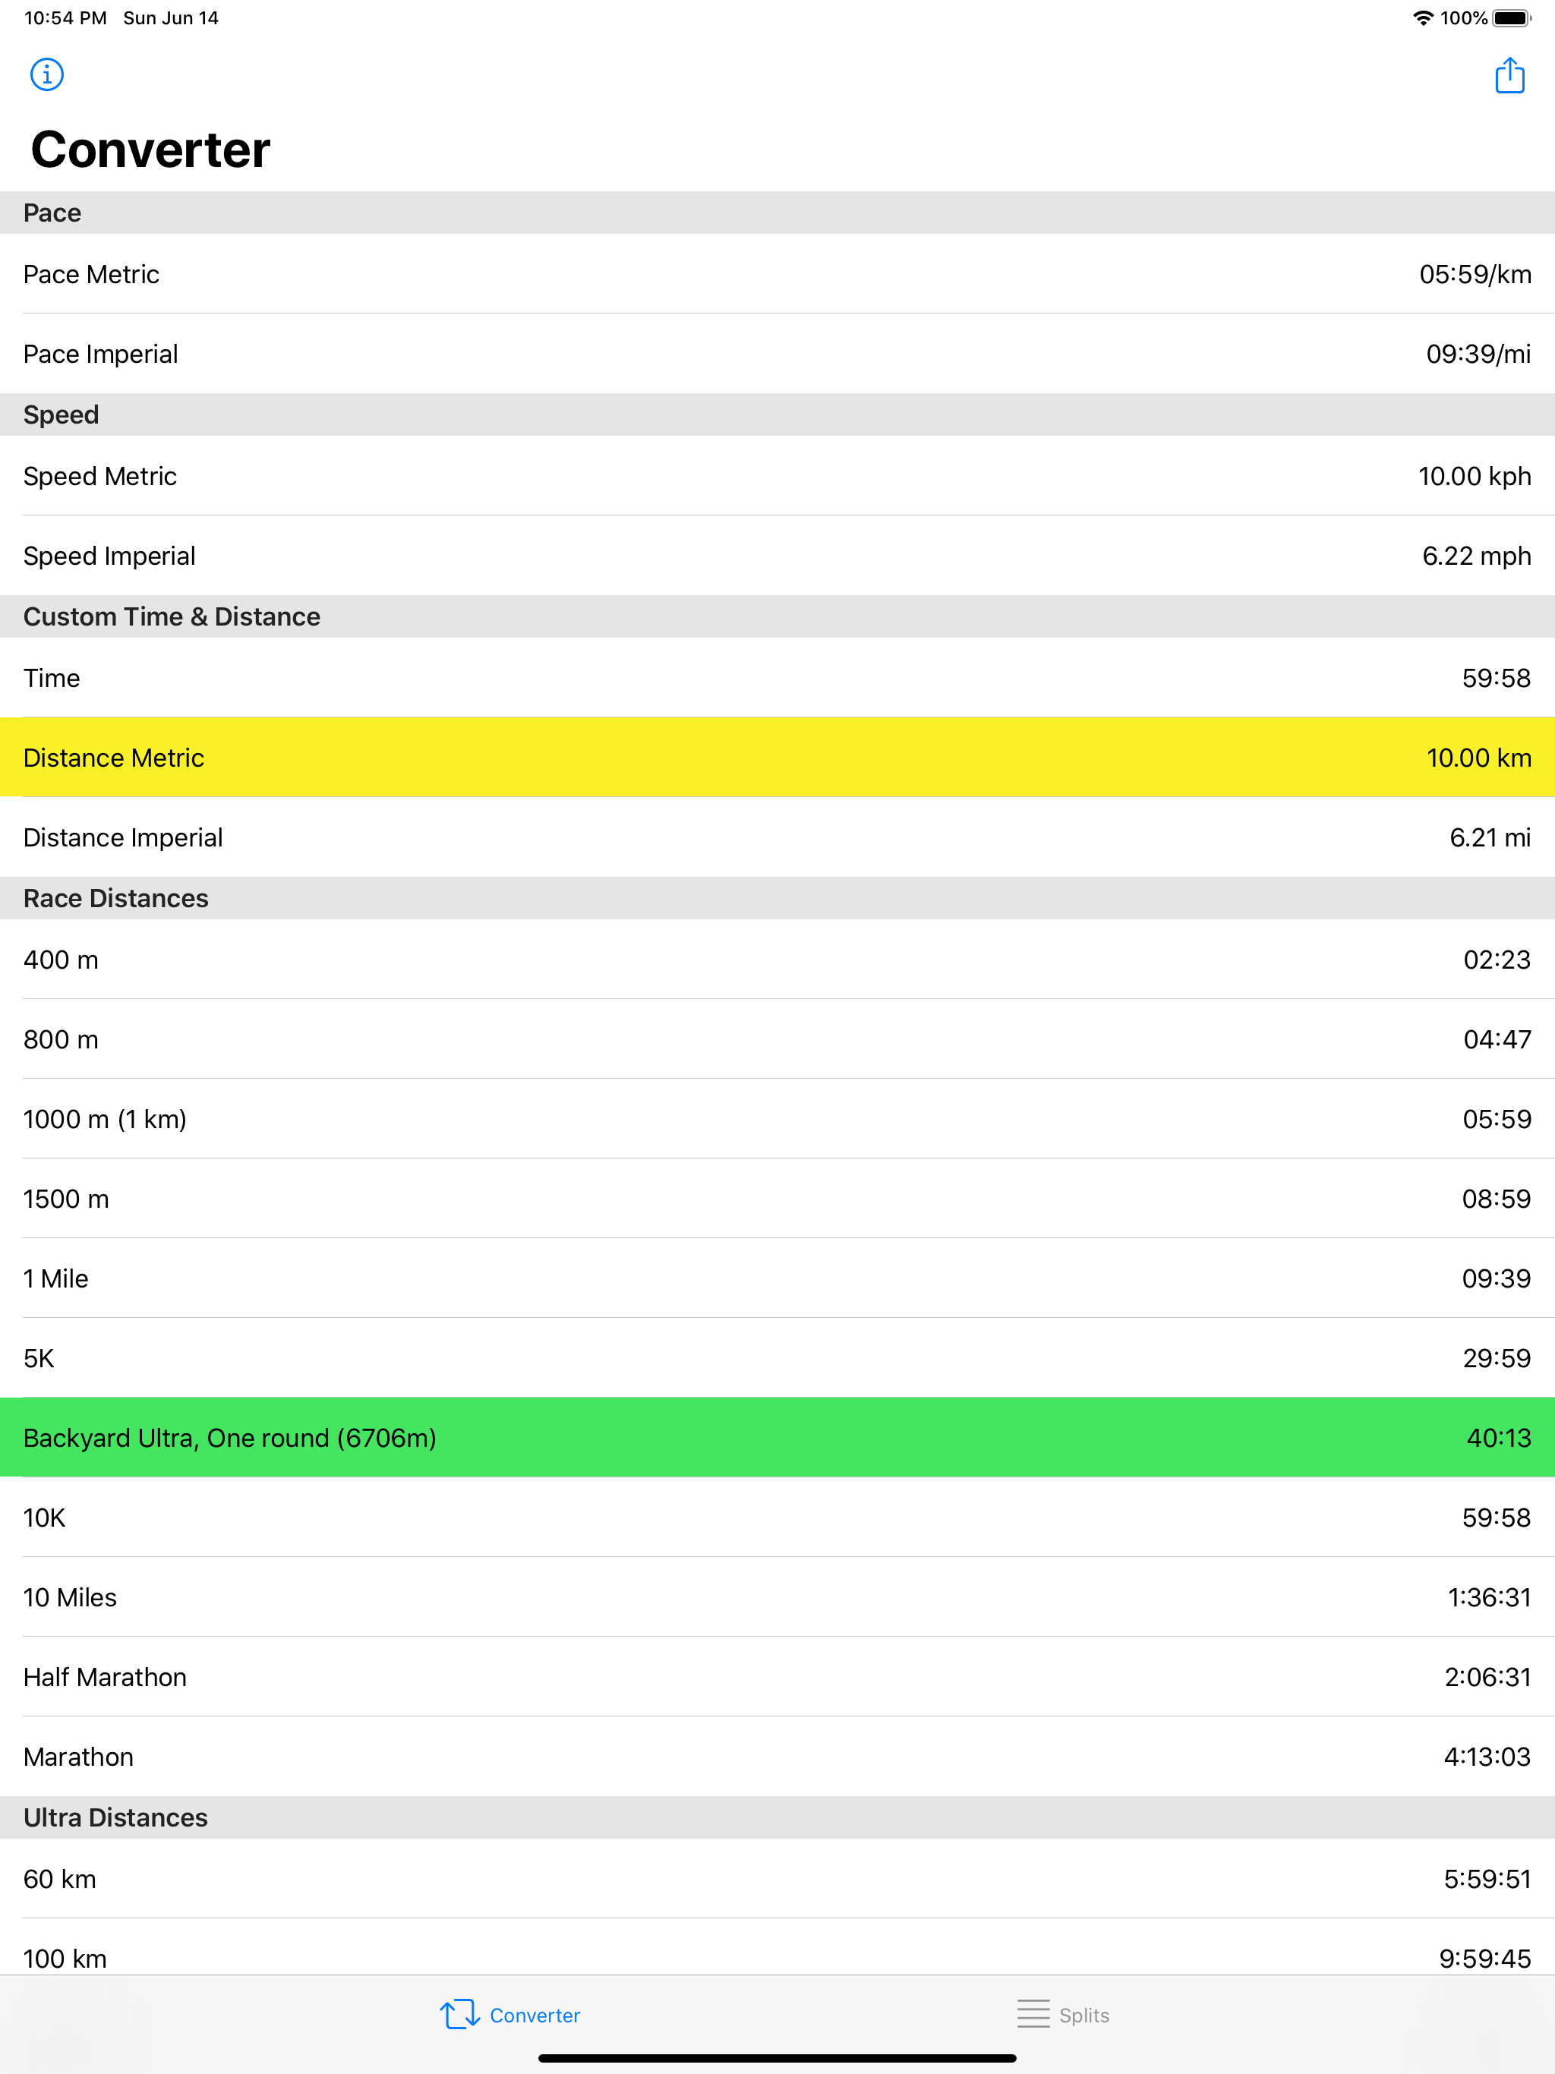Switch to the Converter tab label

(535, 2015)
